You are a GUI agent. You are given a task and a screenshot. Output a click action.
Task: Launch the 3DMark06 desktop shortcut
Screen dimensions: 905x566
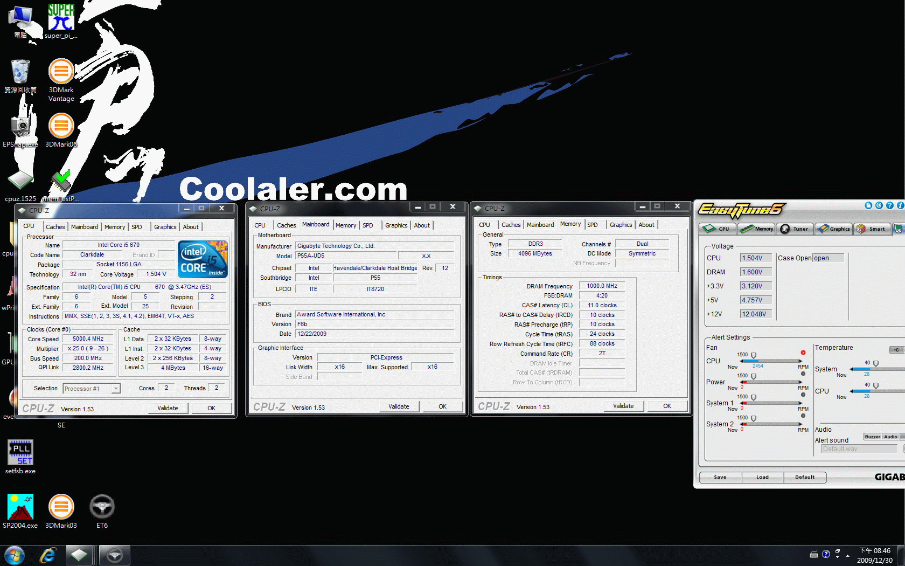click(61, 130)
